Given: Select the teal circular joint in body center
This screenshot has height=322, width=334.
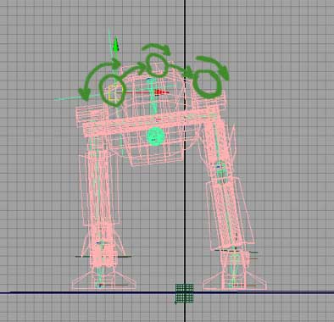Looking at the screenshot, I should point(155,136).
